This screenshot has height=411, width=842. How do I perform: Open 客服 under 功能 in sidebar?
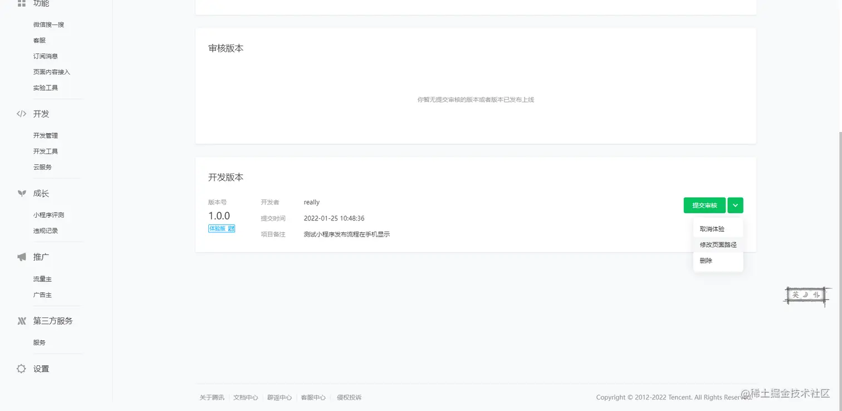[40, 40]
